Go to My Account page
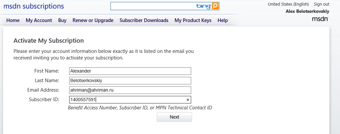Screen dimensions: 340x134 (39, 20)
